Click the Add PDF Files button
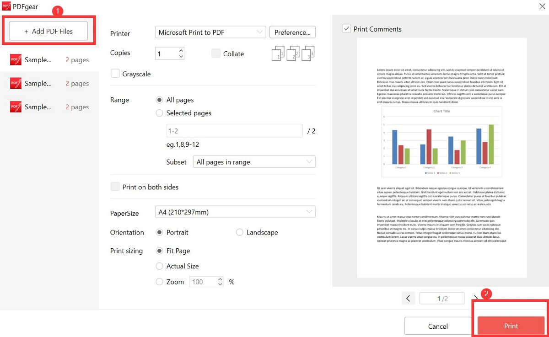549x337 pixels. click(48, 31)
